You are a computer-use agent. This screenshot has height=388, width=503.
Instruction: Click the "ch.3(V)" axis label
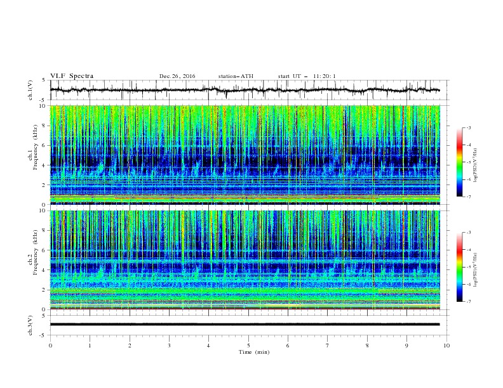click(x=30, y=325)
